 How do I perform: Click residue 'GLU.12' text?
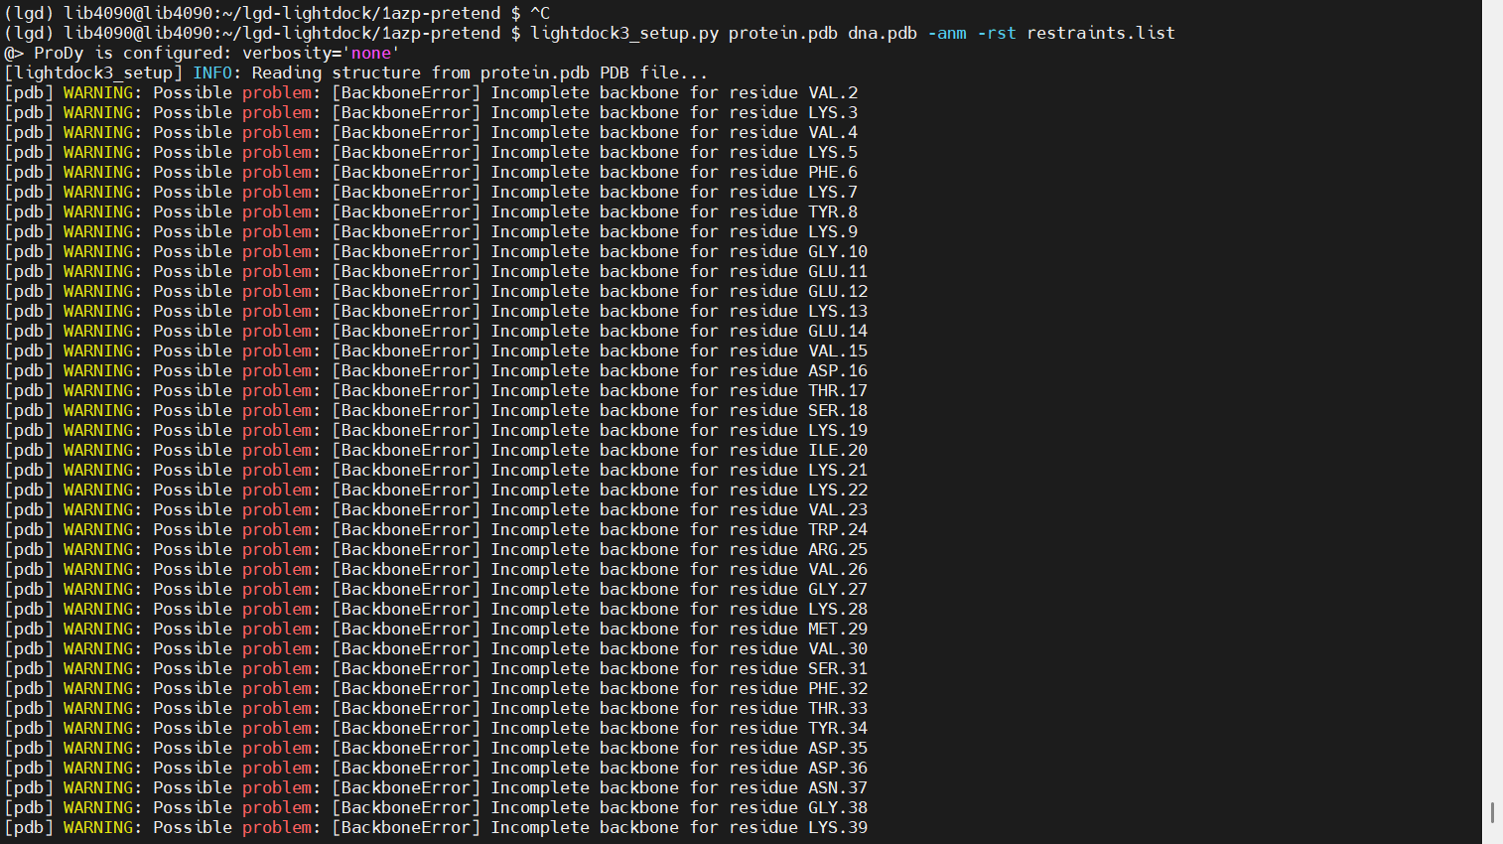(838, 291)
